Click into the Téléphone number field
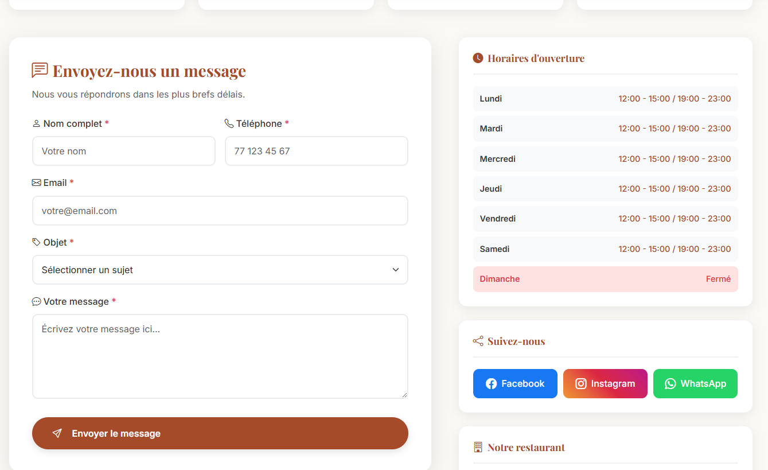 tap(316, 151)
